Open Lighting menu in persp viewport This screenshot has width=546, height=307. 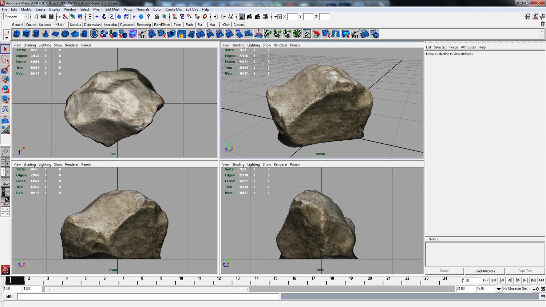pos(253,45)
